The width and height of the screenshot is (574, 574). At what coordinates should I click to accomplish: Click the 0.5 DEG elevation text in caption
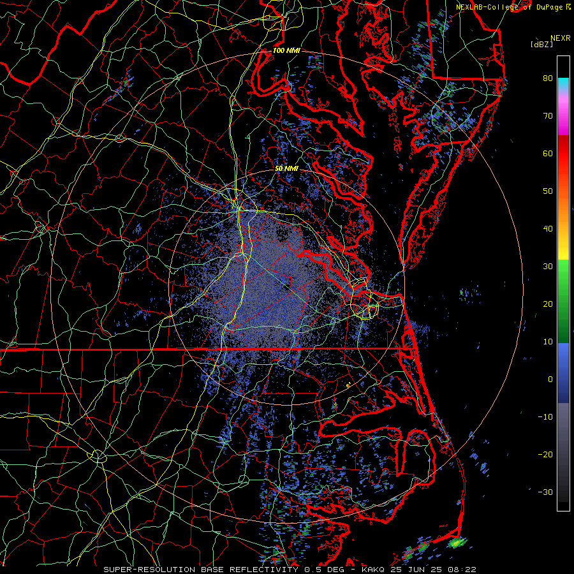coord(325,570)
